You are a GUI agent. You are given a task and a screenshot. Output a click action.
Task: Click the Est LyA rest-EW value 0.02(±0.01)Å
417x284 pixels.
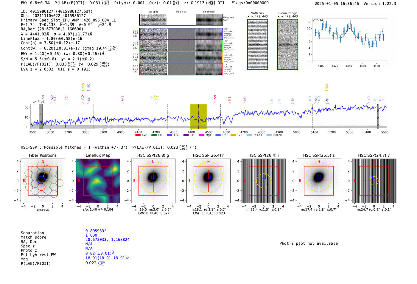[x=100, y=253]
